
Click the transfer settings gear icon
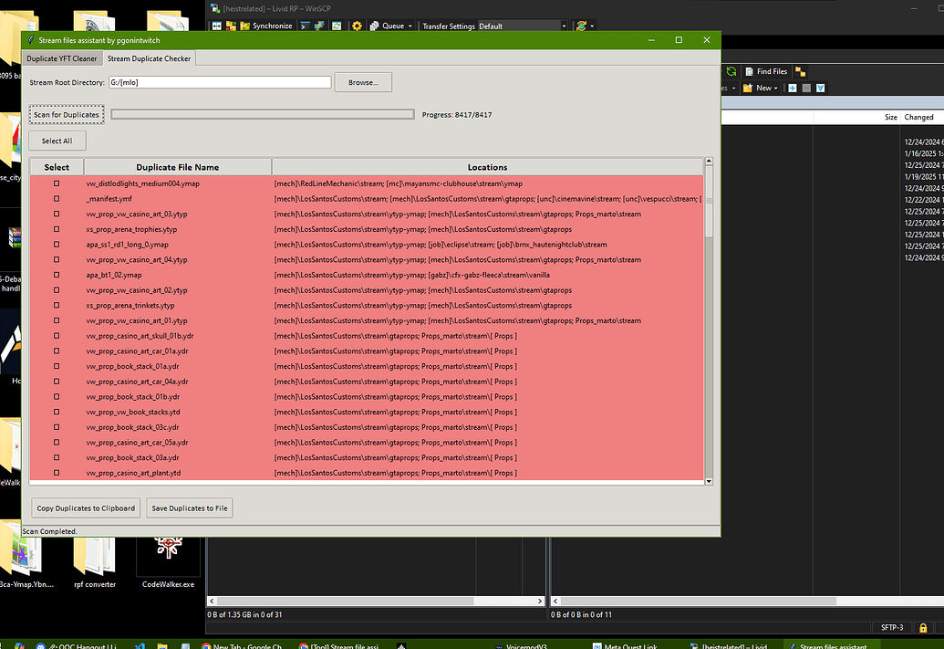357,26
